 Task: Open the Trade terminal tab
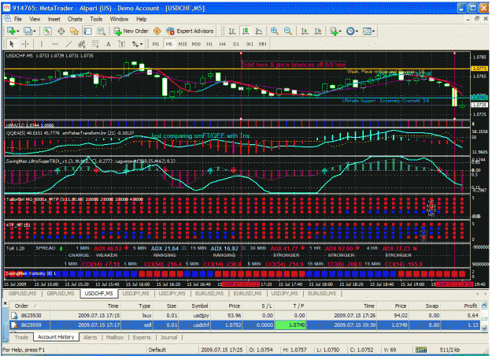[x=21, y=337]
